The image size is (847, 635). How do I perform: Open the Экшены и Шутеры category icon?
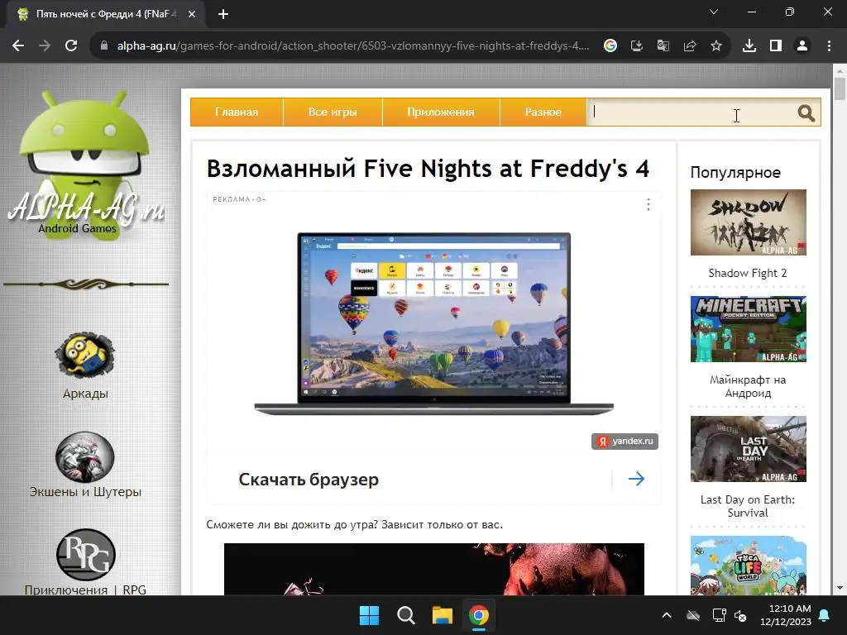(x=85, y=456)
